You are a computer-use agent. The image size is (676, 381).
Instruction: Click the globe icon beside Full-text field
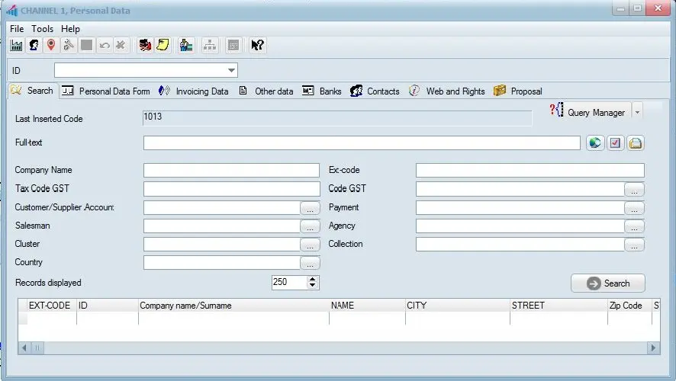click(x=595, y=142)
